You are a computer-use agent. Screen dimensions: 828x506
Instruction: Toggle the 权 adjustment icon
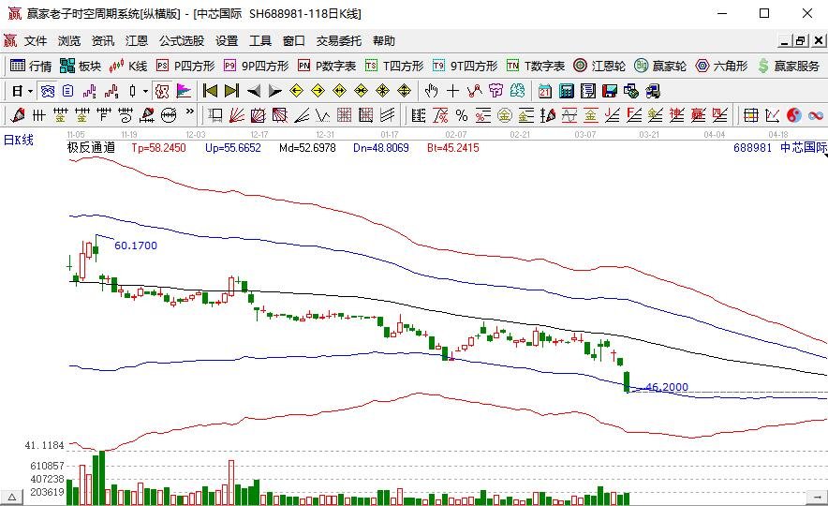pos(162,92)
